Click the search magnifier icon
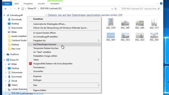Viewport: 169px width, 95px height. pyautogui.click(x=158, y=9)
